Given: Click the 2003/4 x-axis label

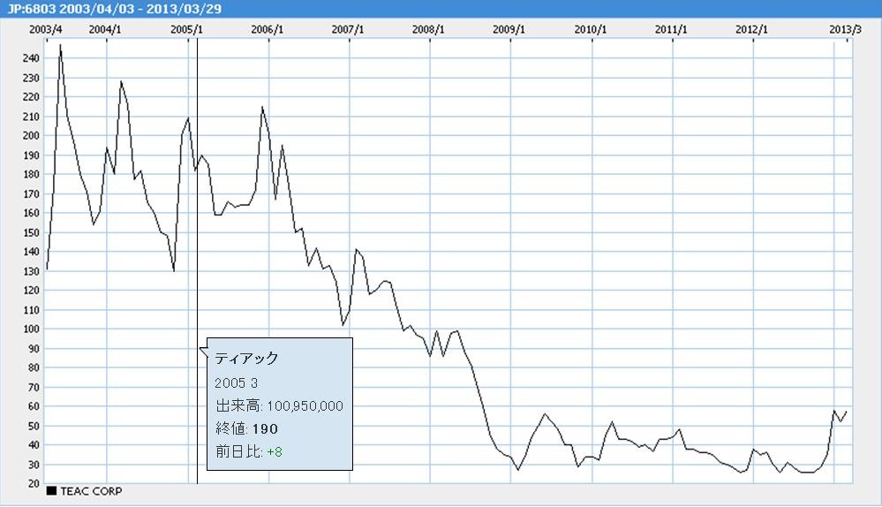Looking at the screenshot, I should click(46, 30).
